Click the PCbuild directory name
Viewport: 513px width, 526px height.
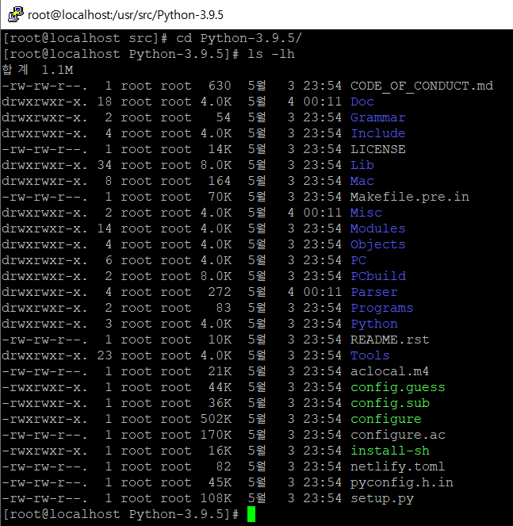[x=378, y=276]
